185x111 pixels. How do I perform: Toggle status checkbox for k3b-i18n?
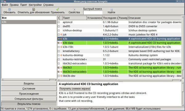tap(59, 47)
